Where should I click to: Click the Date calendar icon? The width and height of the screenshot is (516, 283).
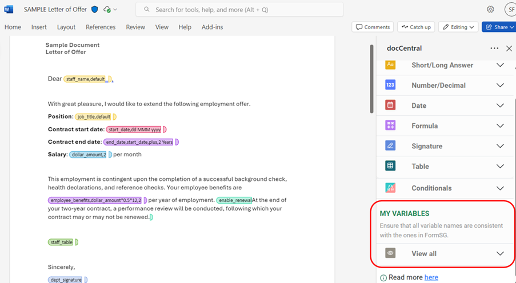[x=390, y=106]
